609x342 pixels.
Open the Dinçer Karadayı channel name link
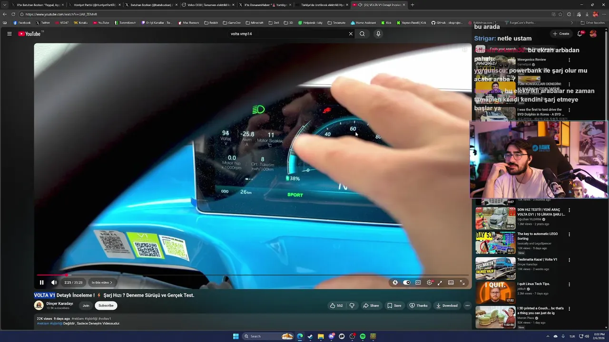click(59, 304)
